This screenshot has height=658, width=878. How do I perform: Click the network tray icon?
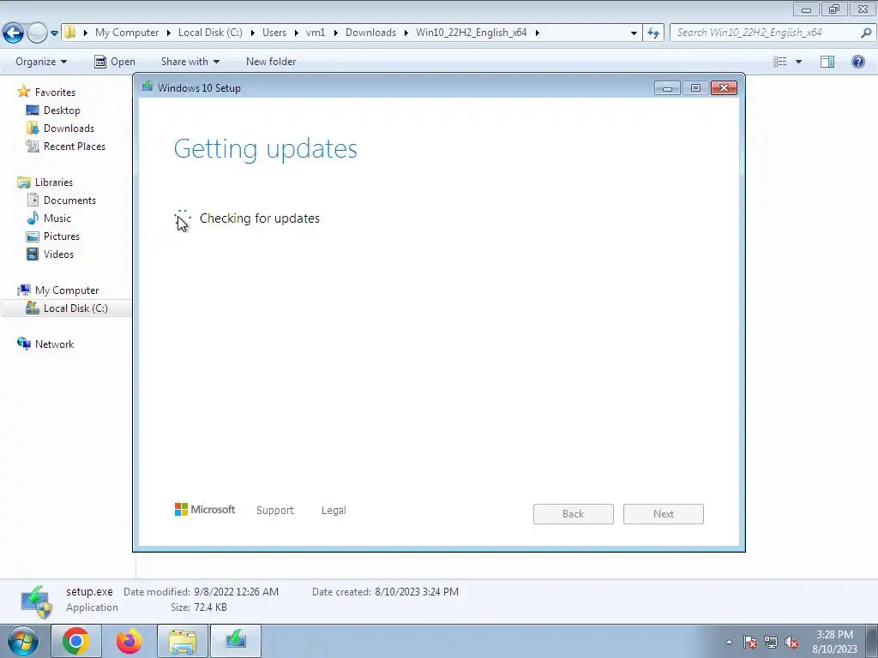point(771,643)
